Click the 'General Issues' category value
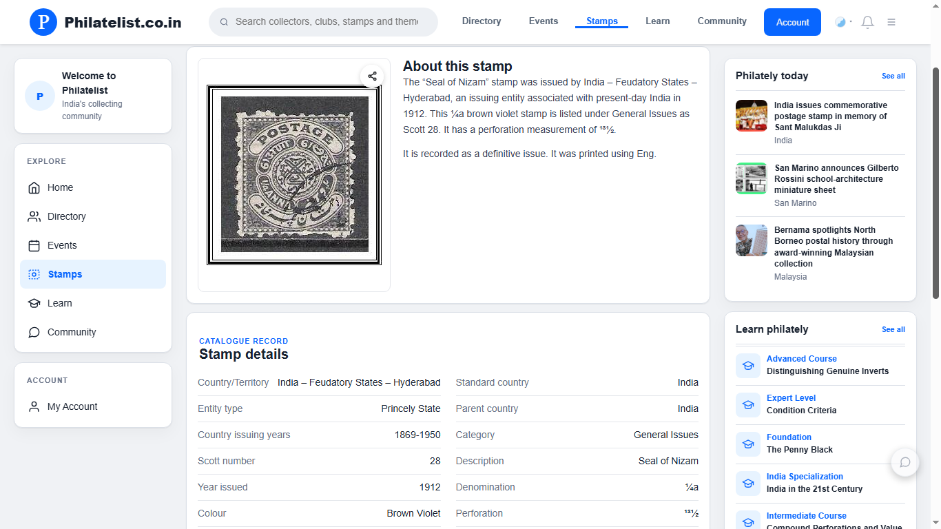This screenshot has height=529, width=941. [x=666, y=435]
